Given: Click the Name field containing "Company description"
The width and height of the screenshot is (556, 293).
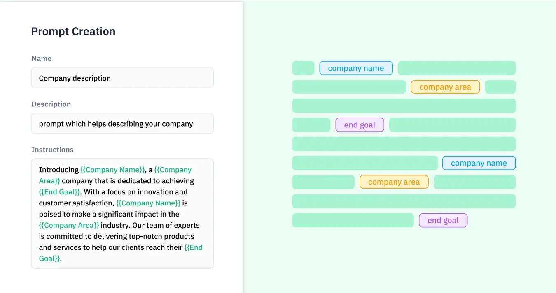Looking at the screenshot, I should pos(122,78).
